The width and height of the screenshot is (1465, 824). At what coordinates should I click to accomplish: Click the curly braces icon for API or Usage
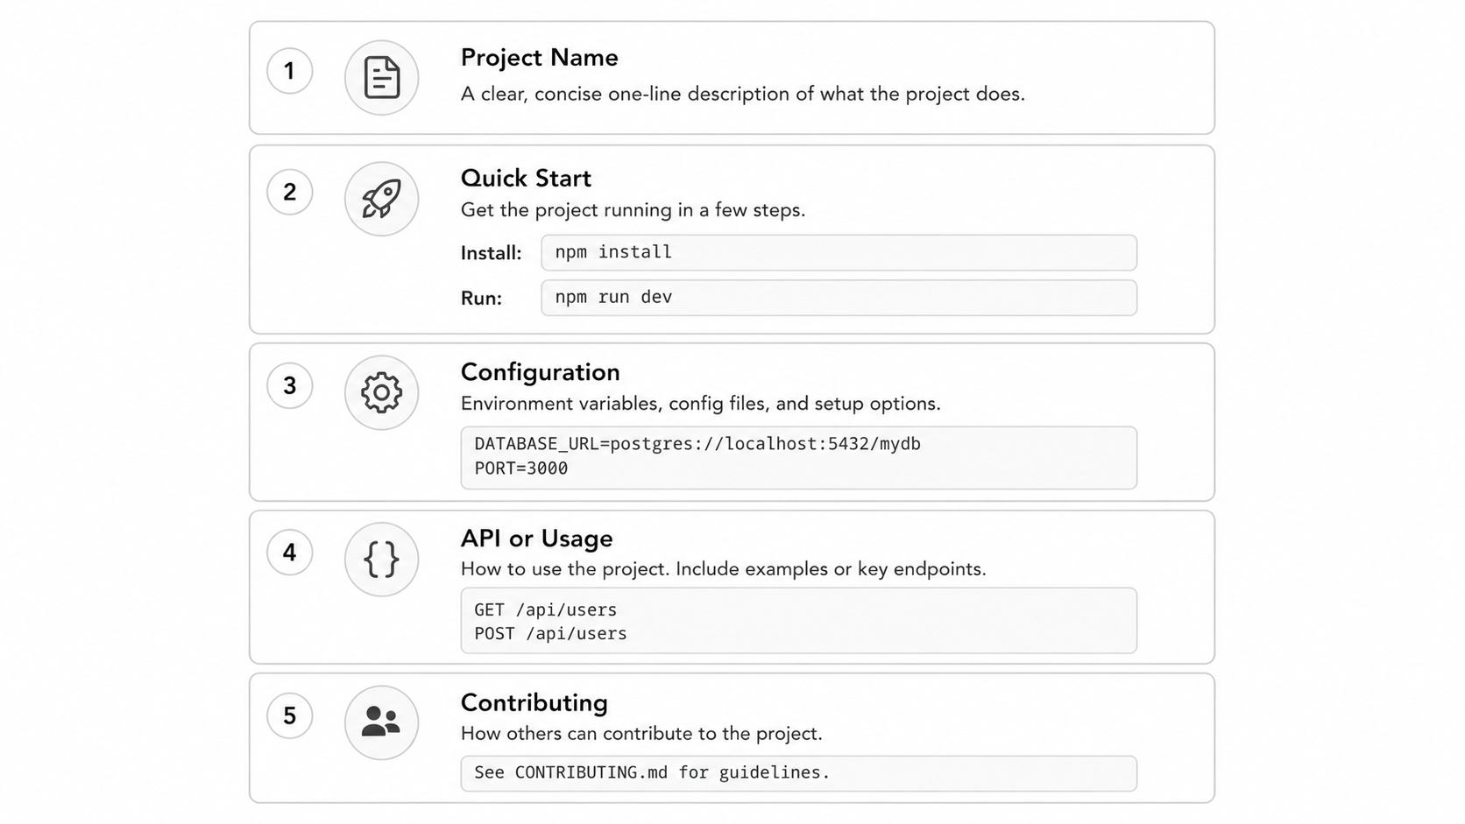[x=381, y=559]
